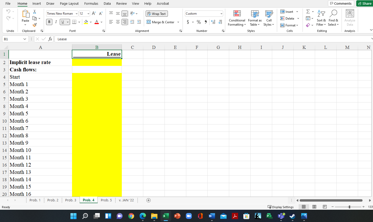Click the Merge & Center button
373x222 pixels.
(161, 22)
